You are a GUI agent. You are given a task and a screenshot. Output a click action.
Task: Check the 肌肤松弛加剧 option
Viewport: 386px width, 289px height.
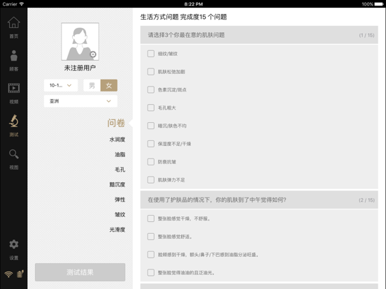point(151,71)
